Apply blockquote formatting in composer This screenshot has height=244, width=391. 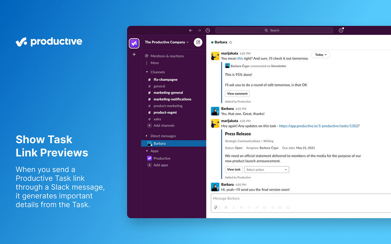pos(280,207)
